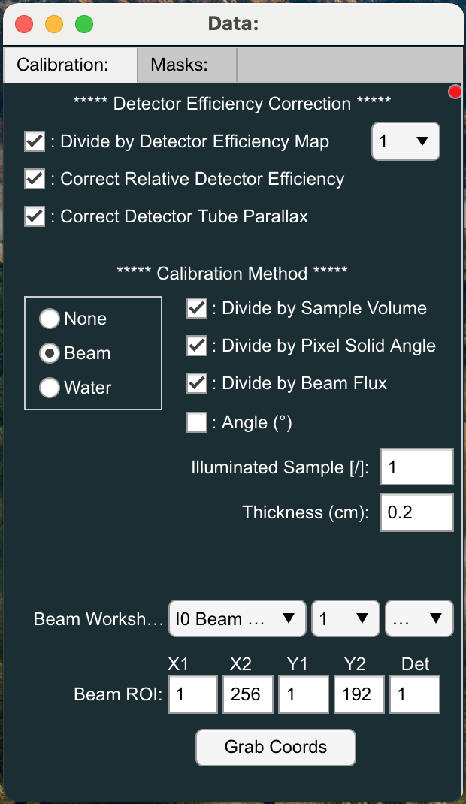Uncheck Correct Detector Tube Parallax

(35, 216)
